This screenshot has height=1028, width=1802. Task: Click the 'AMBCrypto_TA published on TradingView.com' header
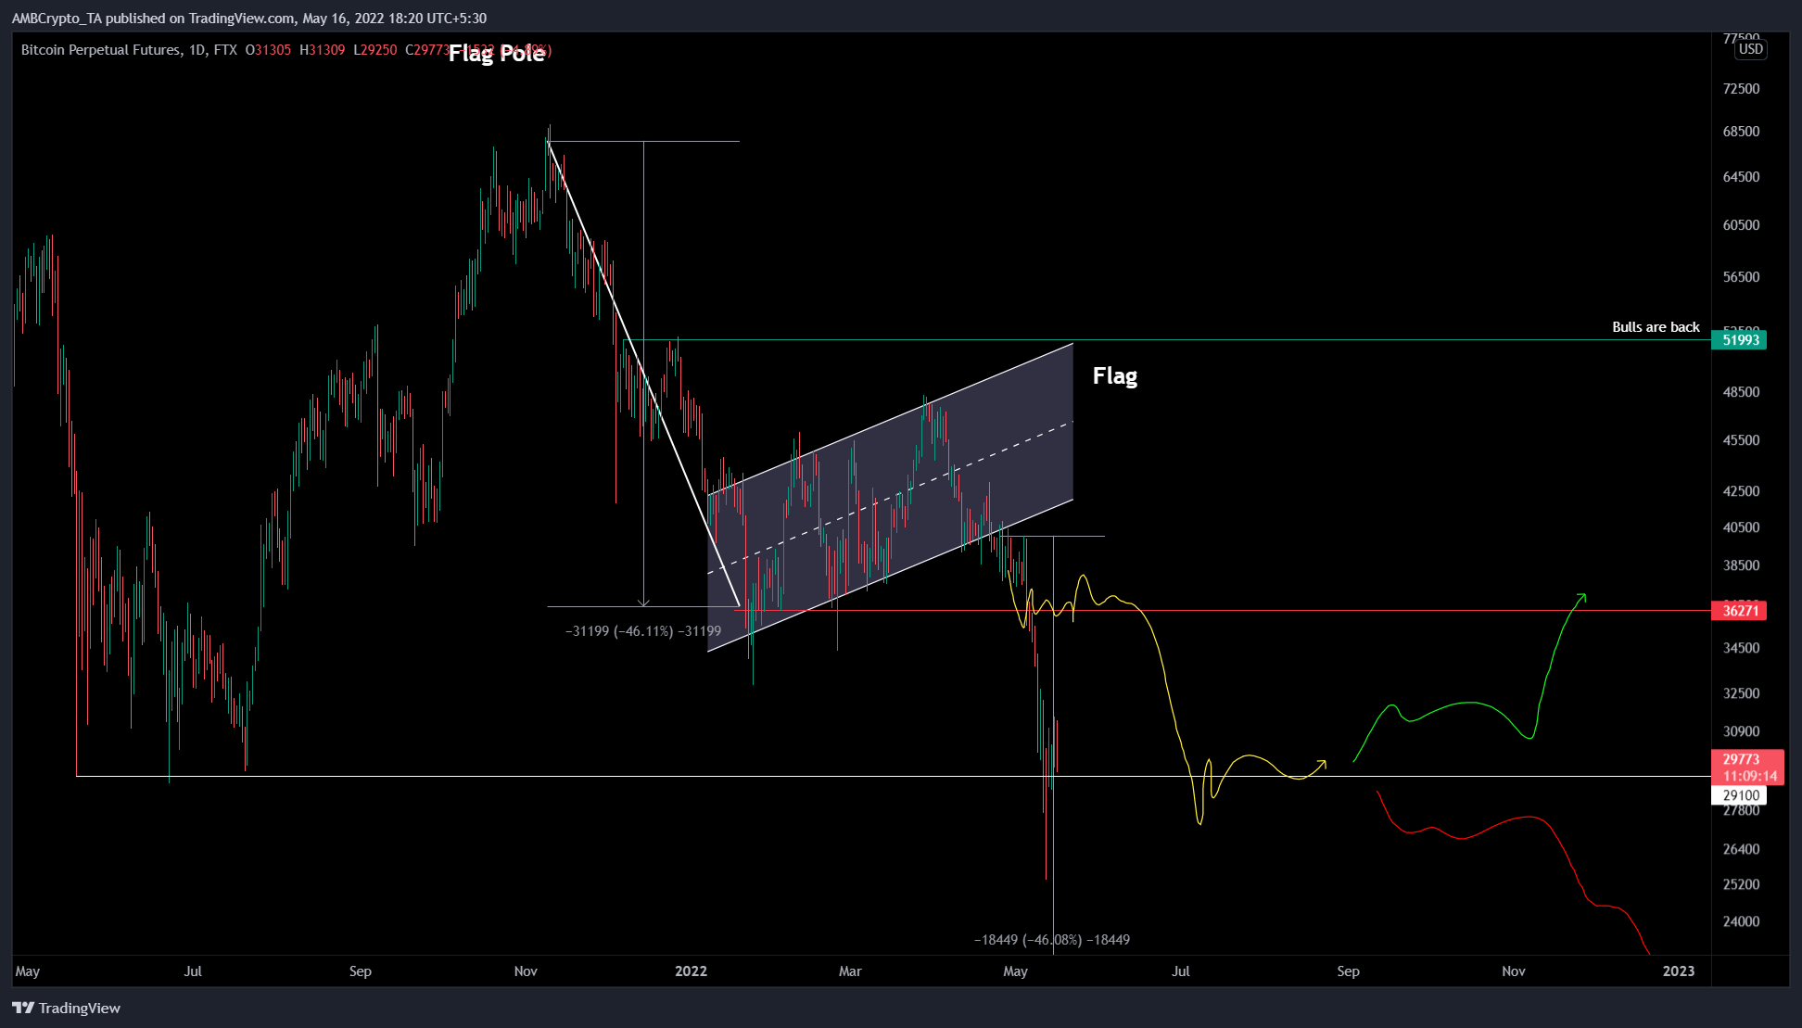(x=153, y=18)
